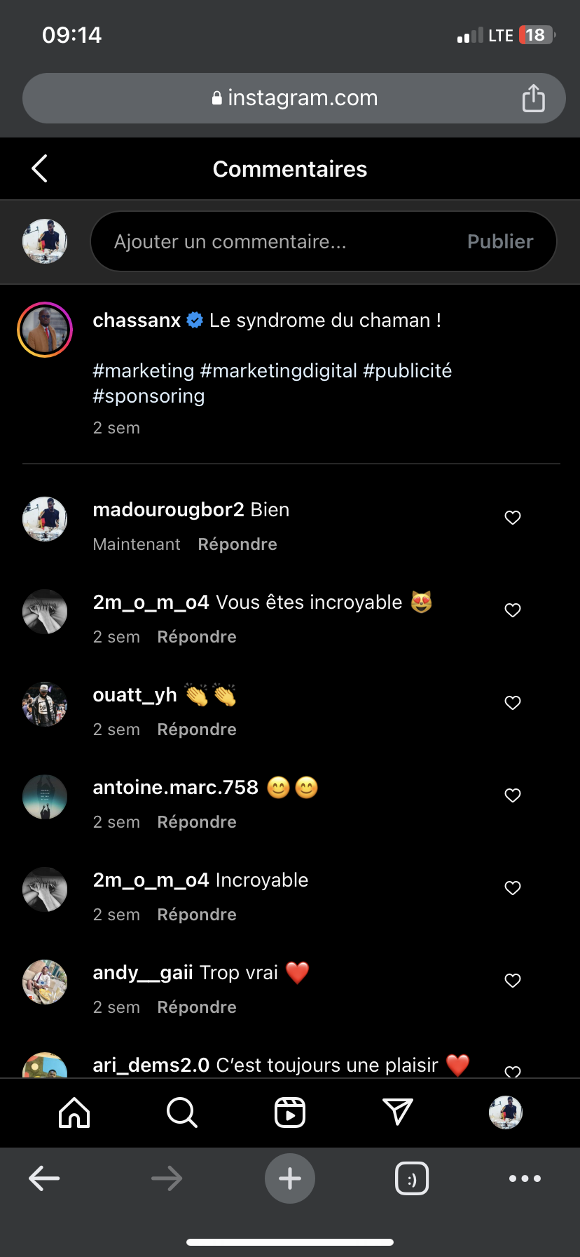
Task: Go back from Commentaires screen
Action: pyautogui.click(x=40, y=168)
